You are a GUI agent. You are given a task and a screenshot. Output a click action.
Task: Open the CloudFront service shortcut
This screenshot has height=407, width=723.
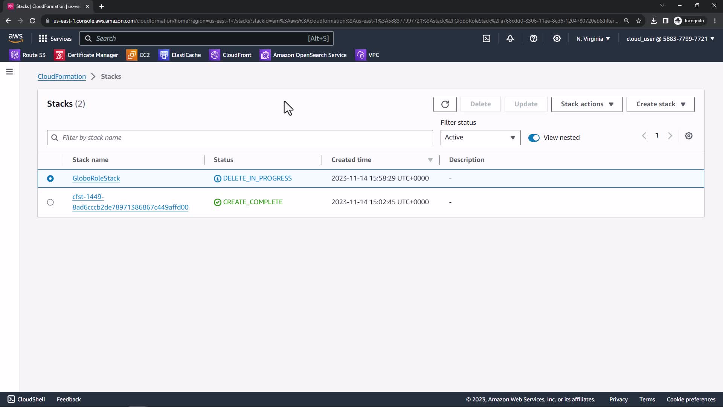click(230, 55)
